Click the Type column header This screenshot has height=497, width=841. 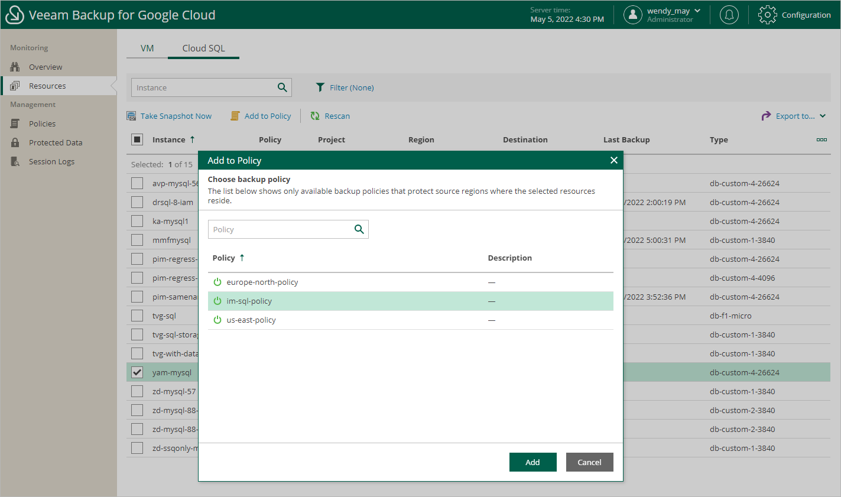click(719, 139)
